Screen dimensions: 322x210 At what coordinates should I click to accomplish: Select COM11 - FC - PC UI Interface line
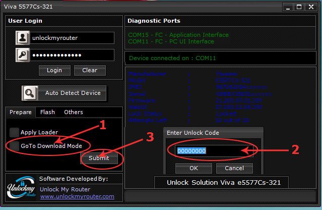171,41
